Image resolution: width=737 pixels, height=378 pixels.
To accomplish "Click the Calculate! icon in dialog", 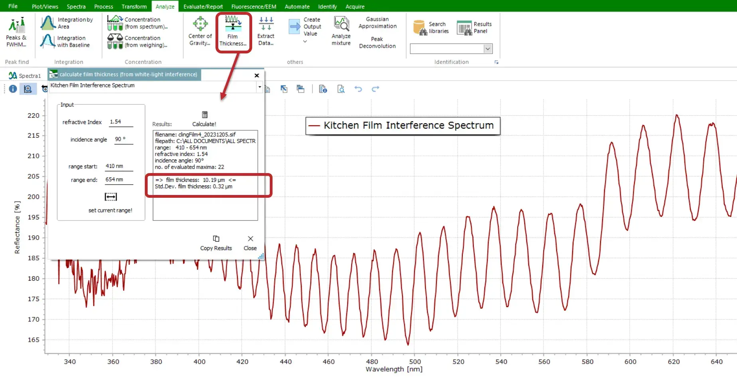I will 205,115.
